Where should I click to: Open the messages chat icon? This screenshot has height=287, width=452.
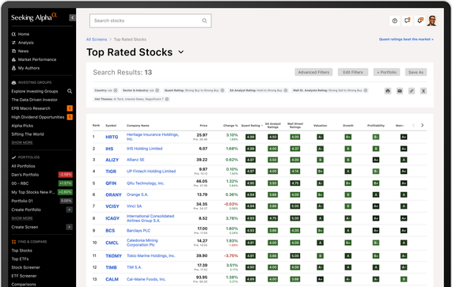click(407, 21)
